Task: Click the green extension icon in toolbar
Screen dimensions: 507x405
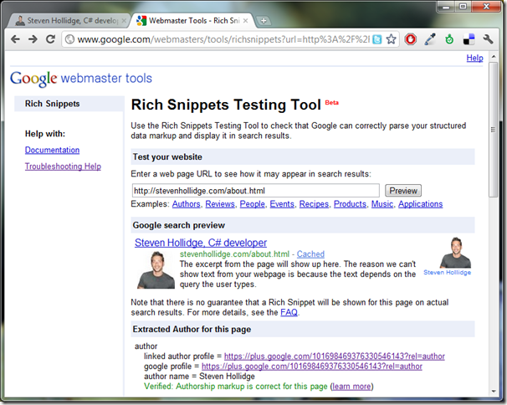Action: click(449, 39)
